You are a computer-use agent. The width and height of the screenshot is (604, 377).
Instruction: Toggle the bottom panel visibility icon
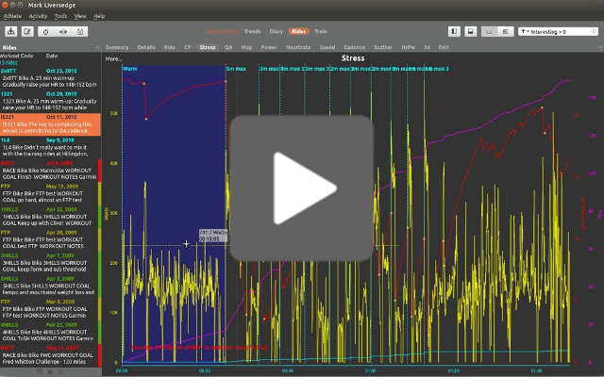coord(470,31)
